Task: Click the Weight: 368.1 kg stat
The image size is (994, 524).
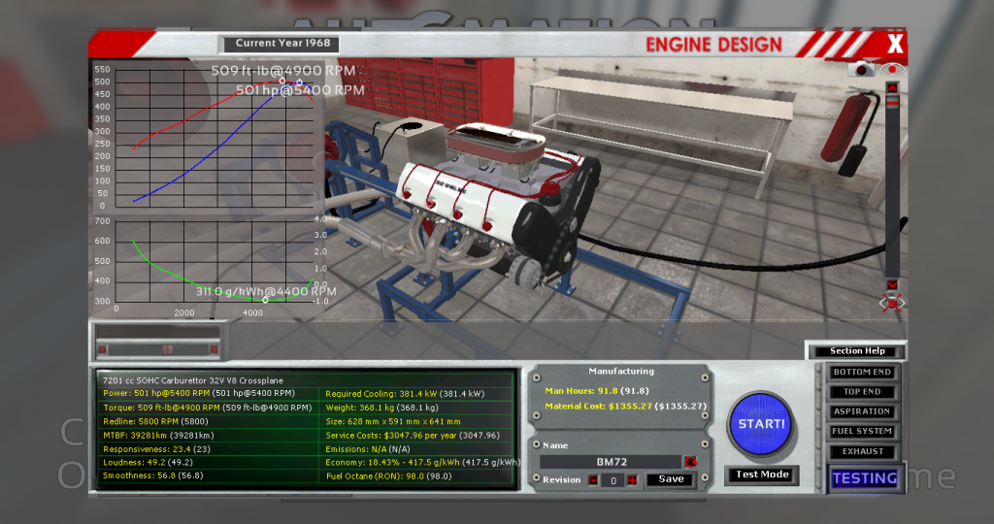Action: (381, 408)
